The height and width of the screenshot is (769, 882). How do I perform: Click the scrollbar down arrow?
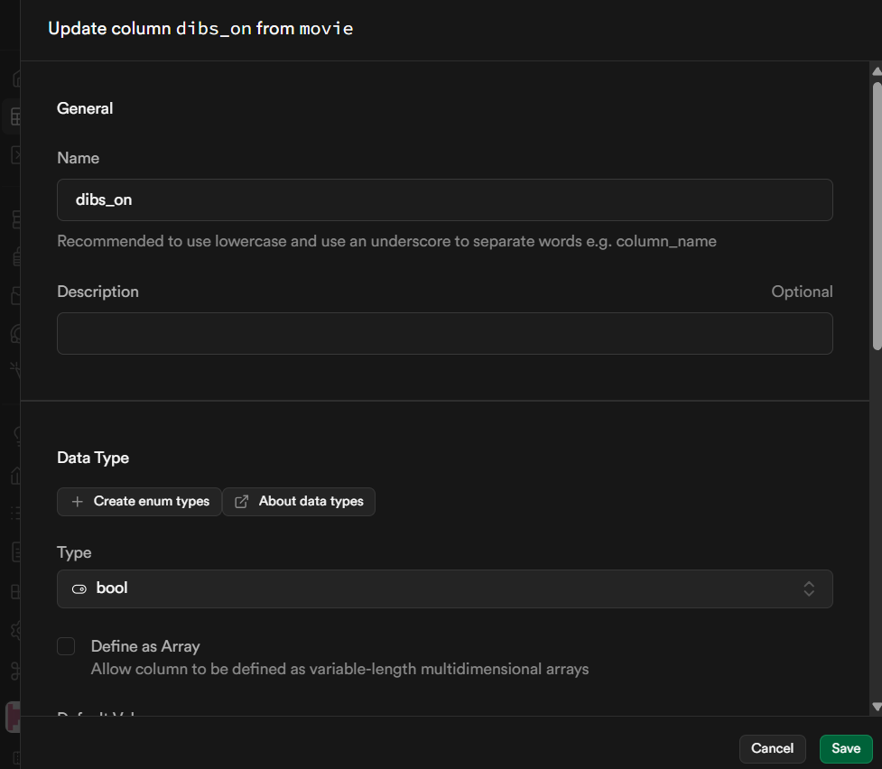pyautogui.click(x=876, y=707)
